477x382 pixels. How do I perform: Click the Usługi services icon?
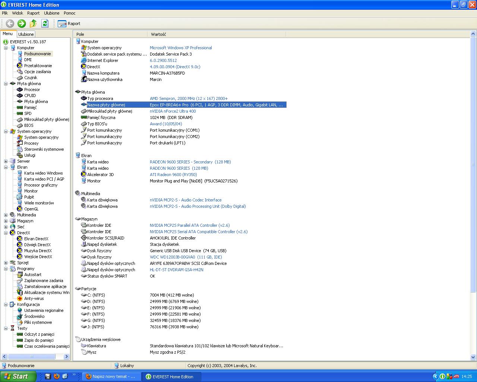(x=20, y=155)
